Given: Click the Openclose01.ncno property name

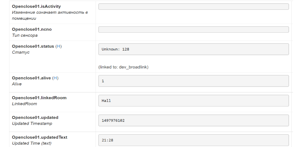Looking at the screenshot, I should pyautogui.click(x=31, y=29).
